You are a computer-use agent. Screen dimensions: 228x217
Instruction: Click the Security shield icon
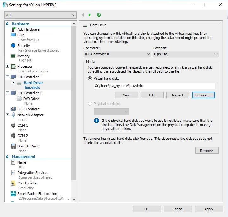(13, 46)
